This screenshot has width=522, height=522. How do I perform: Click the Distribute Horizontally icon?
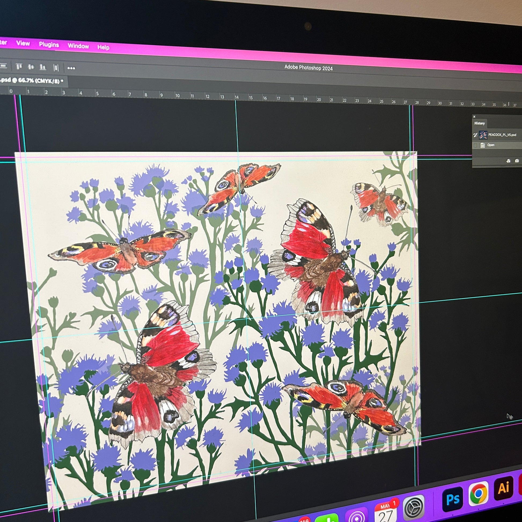pos(56,68)
